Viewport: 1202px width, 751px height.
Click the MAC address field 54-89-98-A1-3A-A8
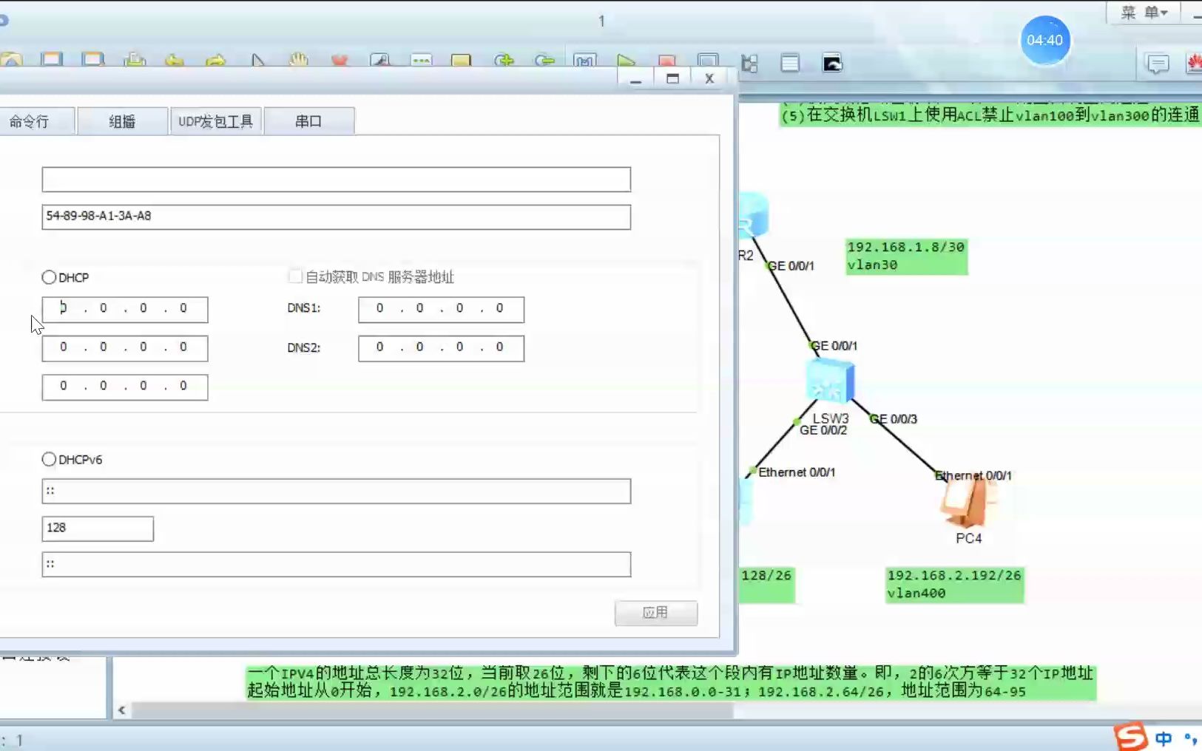(x=337, y=217)
